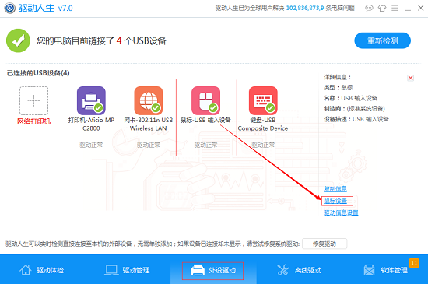
Task: Click the 重新检测 button
Action: click(382, 40)
